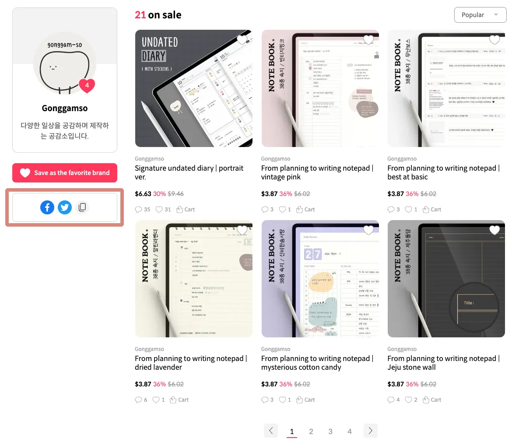Select page 2 in pagination
The image size is (526, 445).
(x=311, y=431)
